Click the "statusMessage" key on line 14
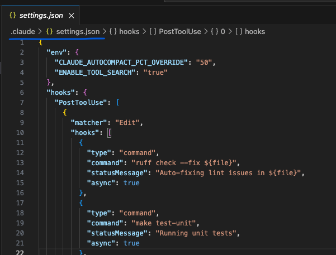Screen dimensions: 336x255 [x=117, y=173]
